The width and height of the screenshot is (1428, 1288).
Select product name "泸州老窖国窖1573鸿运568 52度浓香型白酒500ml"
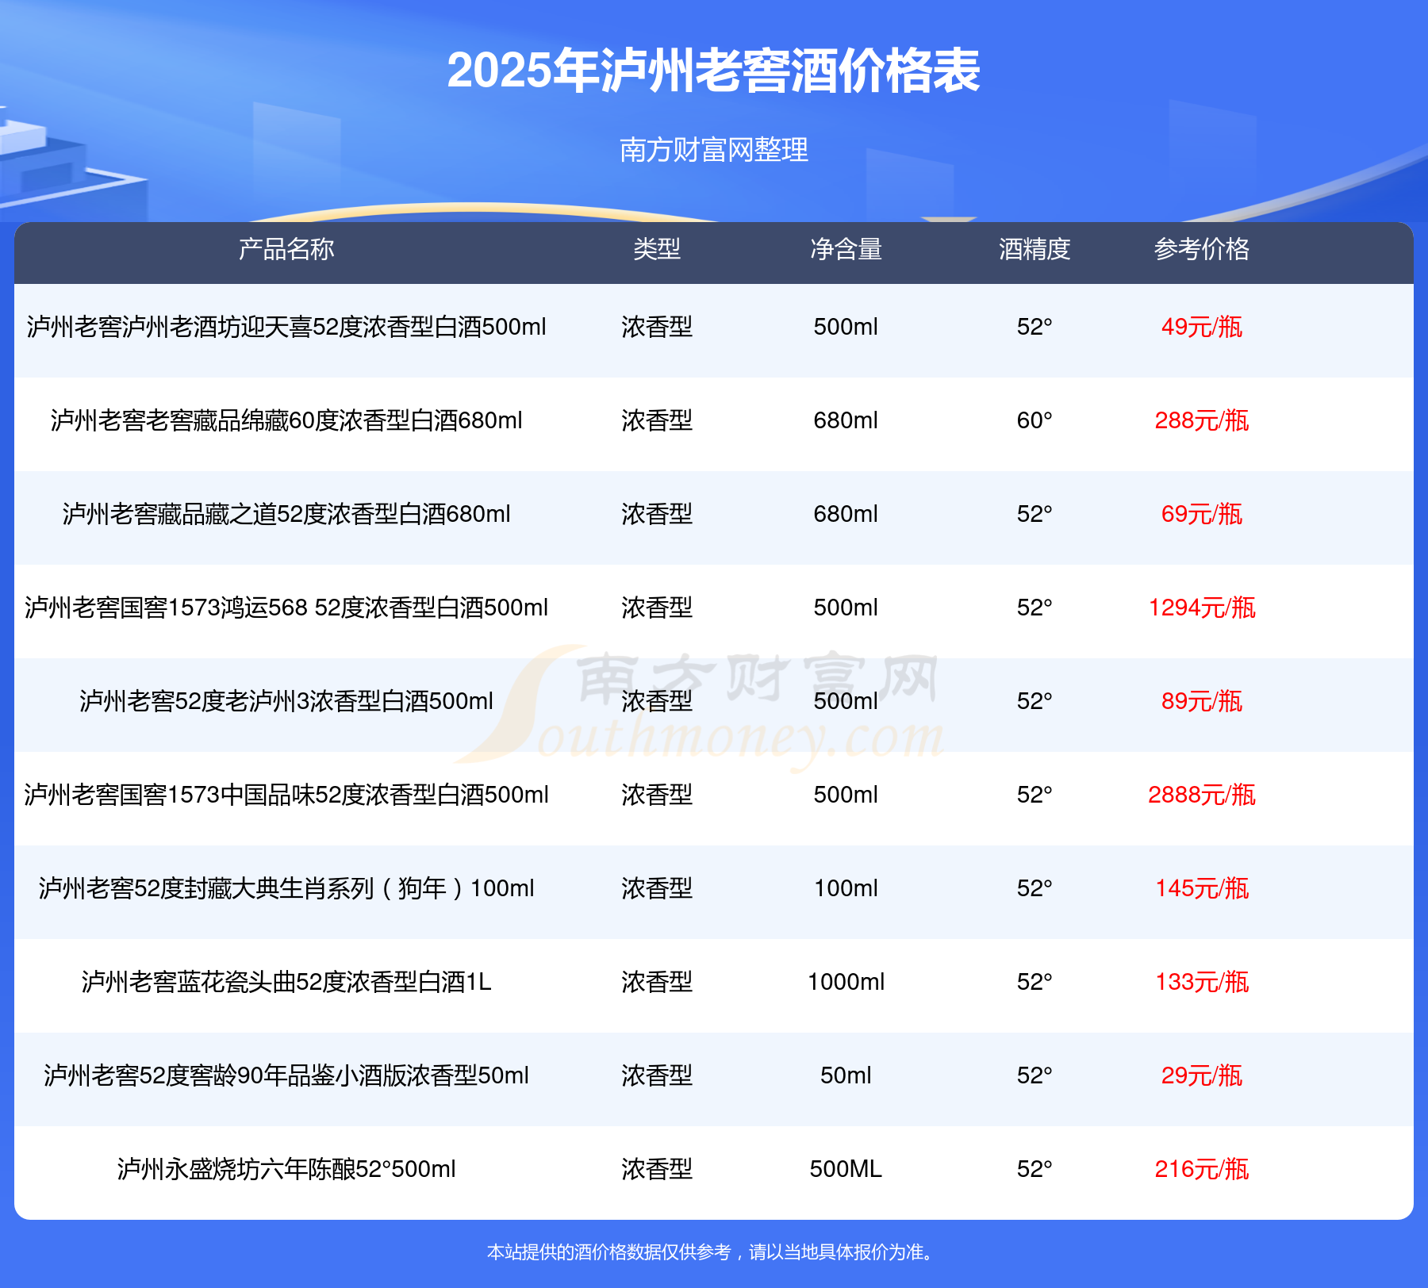(x=286, y=608)
